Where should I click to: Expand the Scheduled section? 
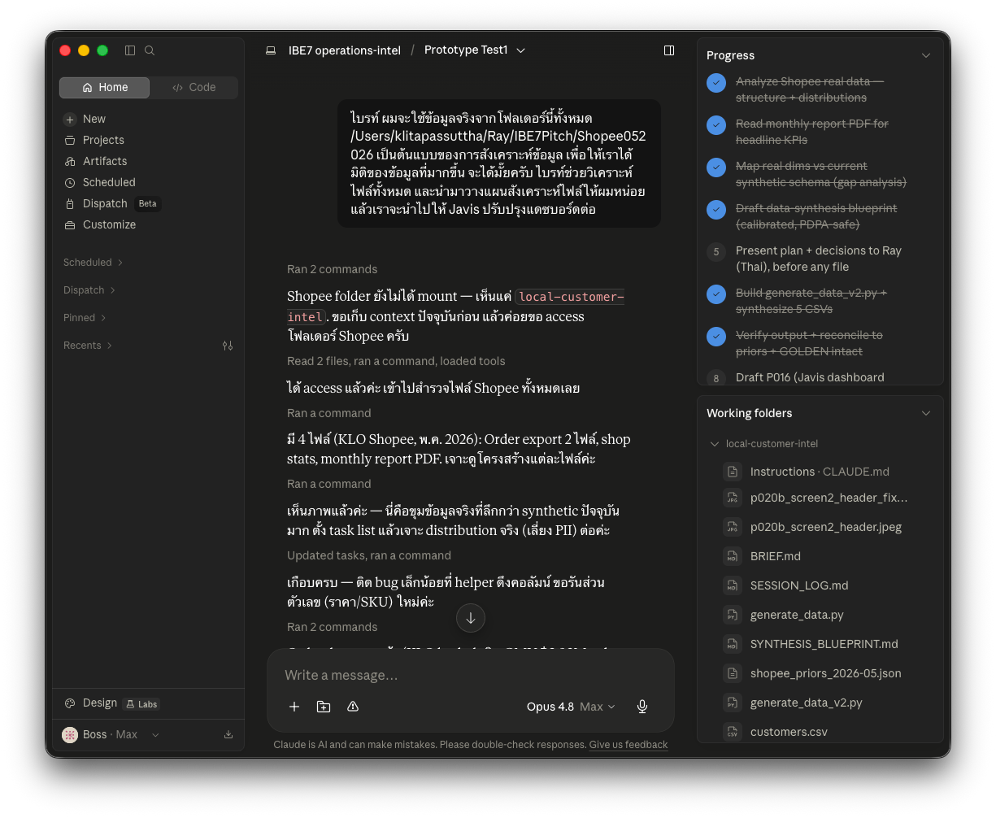click(x=93, y=263)
